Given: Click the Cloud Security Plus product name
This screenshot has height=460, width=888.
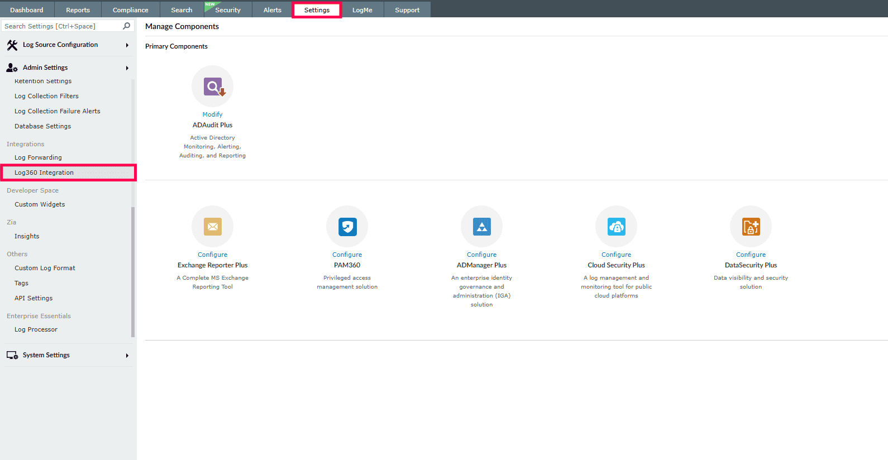Looking at the screenshot, I should 617,265.
